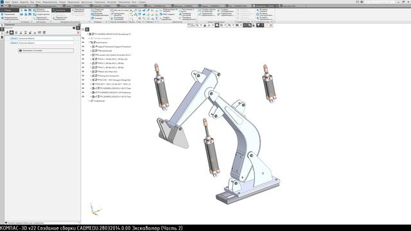
Task: Hide the Bucket component via eye icon
Action: point(83,51)
